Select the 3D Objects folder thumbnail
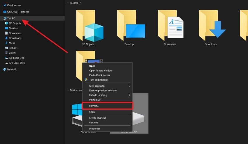The image size is (248, 144). pyautogui.click(x=90, y=26)
